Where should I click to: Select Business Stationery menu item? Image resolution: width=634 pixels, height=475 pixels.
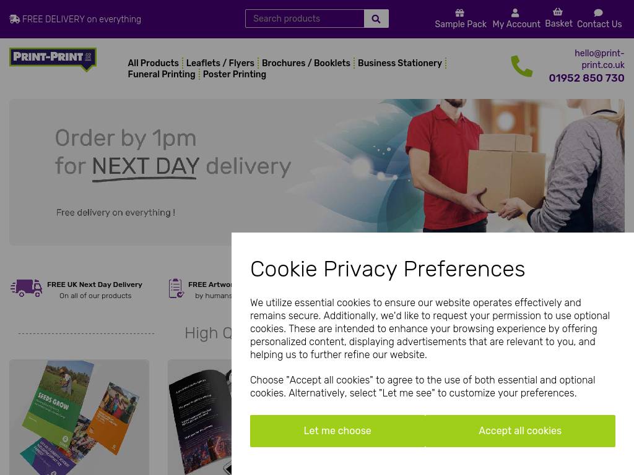399,63
